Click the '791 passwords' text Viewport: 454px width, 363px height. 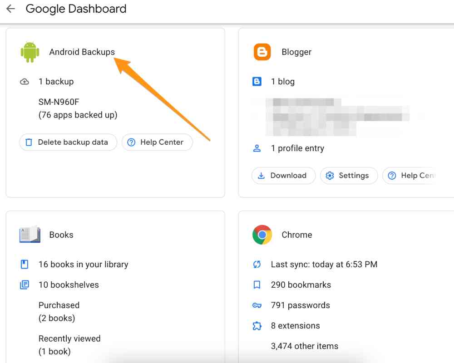[301, 305]
